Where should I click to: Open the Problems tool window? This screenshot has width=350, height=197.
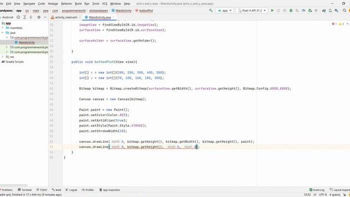click(7, 190)
